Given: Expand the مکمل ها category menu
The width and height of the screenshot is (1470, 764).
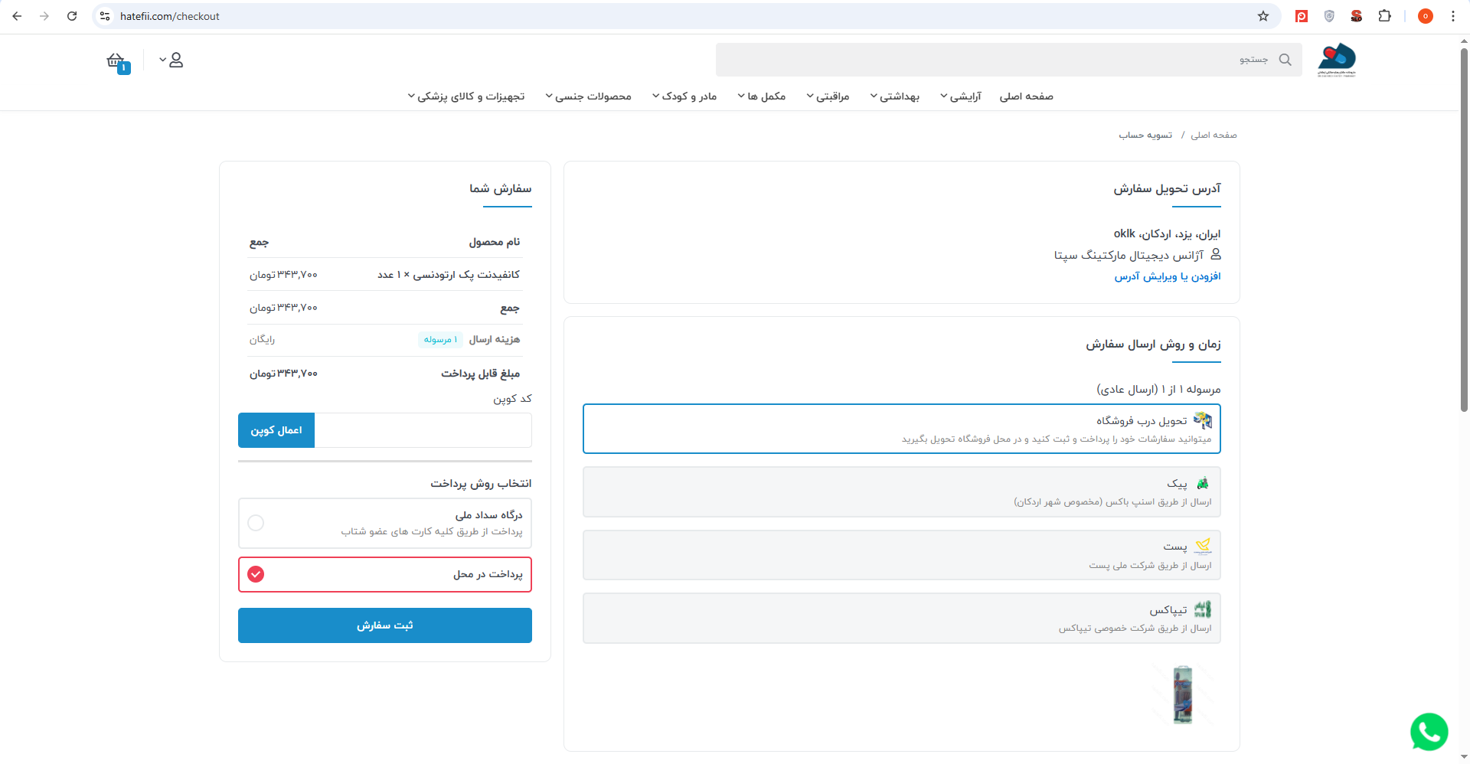Looking at the screenshot, I should pos(762,96).
